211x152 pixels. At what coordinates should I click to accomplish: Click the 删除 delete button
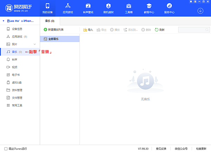(x=146, y=30)
